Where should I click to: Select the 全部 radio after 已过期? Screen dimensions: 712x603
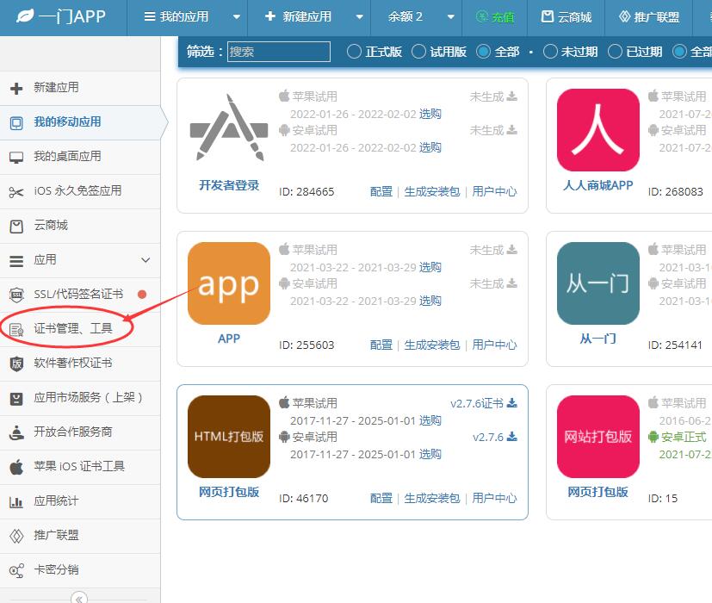(x=679, y=52)
